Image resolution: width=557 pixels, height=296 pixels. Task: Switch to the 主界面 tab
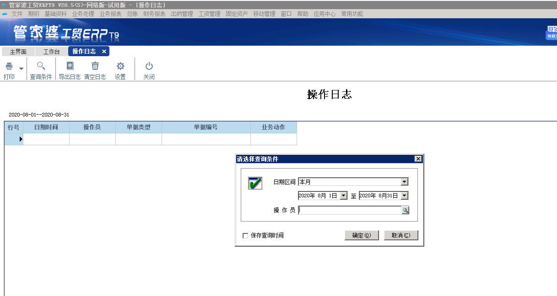click(x=18, y=52)
